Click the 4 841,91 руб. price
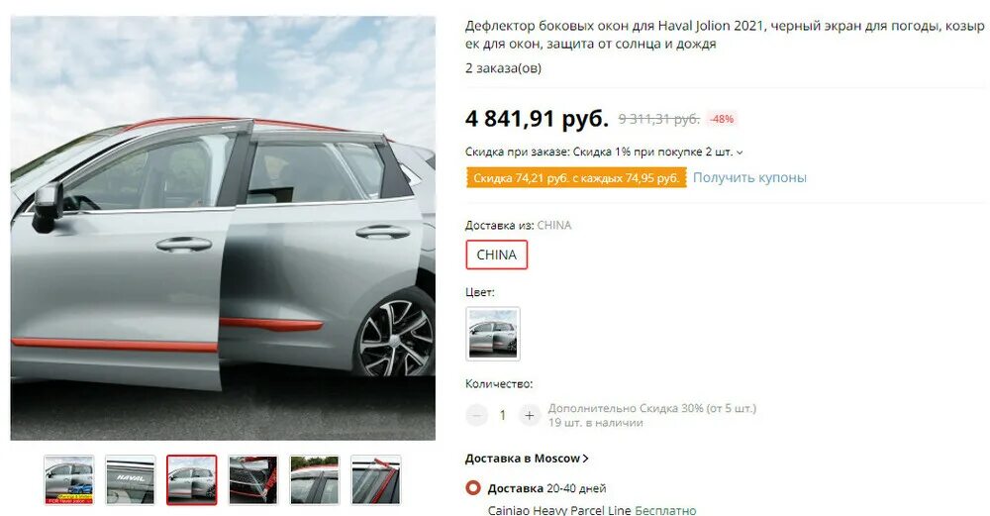The width and height of the screenshot is (990, 516). pyautogui.click(x=537, y=118)
